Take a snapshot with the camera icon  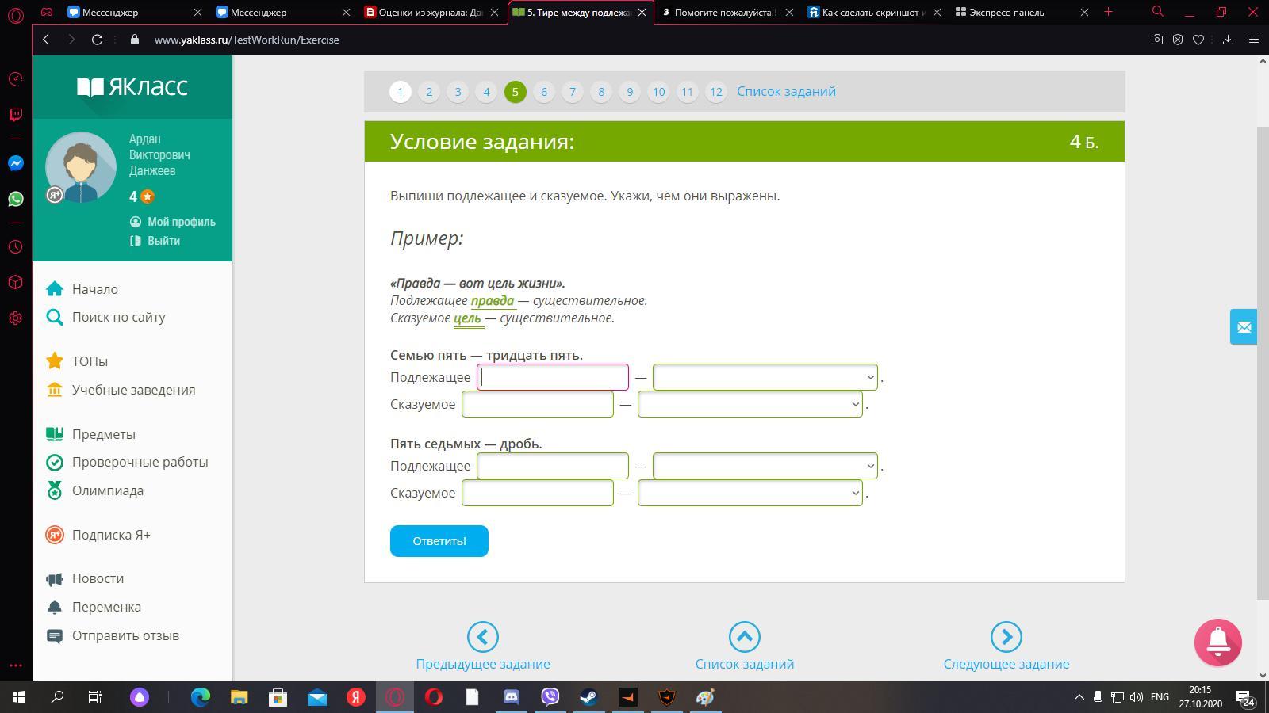tap(1157, 40)
